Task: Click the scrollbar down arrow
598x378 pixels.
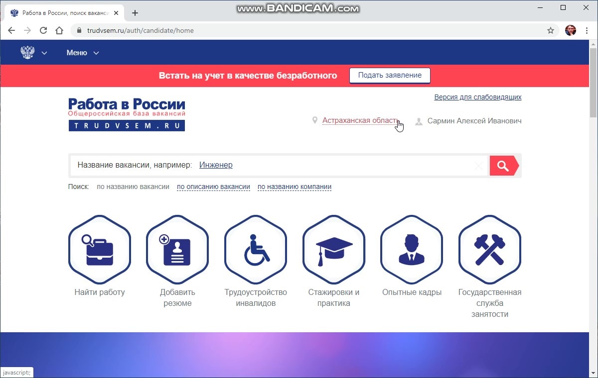Action: click(594, 374)
